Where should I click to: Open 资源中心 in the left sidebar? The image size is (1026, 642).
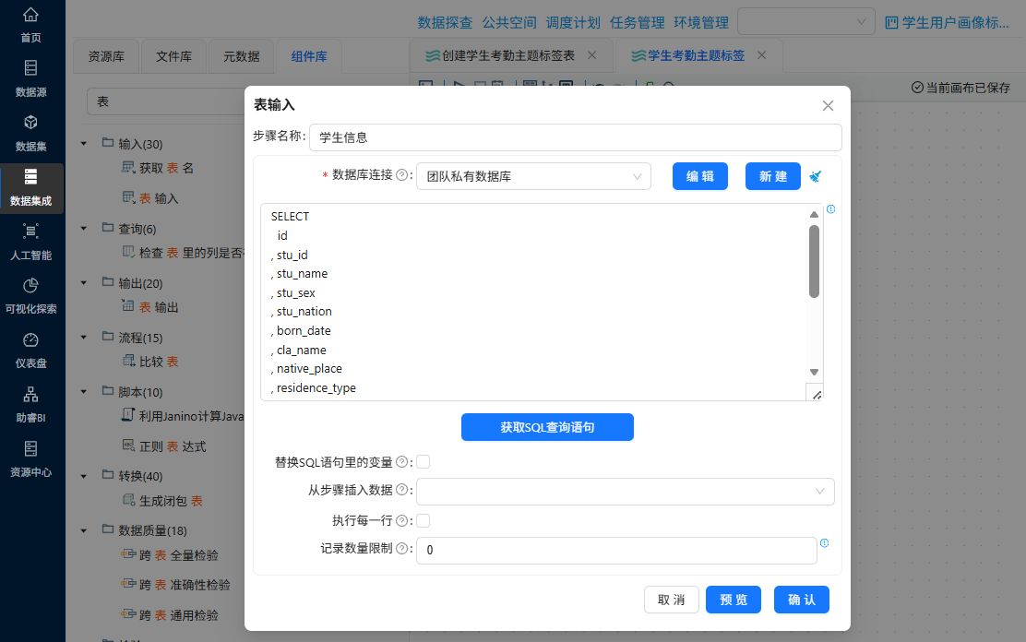click(x=30, y=458)
